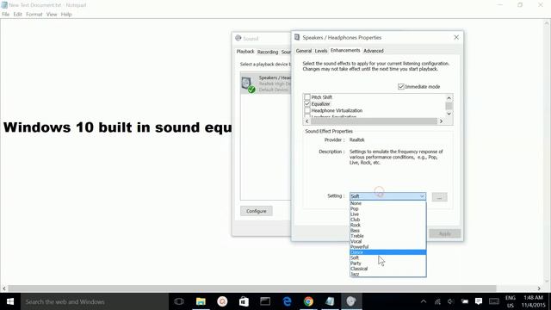Image resolution: width=551 pixels, height=310 pixels.
Task: Open the Notepad Edit menu
Action: (x=17, y=15)
